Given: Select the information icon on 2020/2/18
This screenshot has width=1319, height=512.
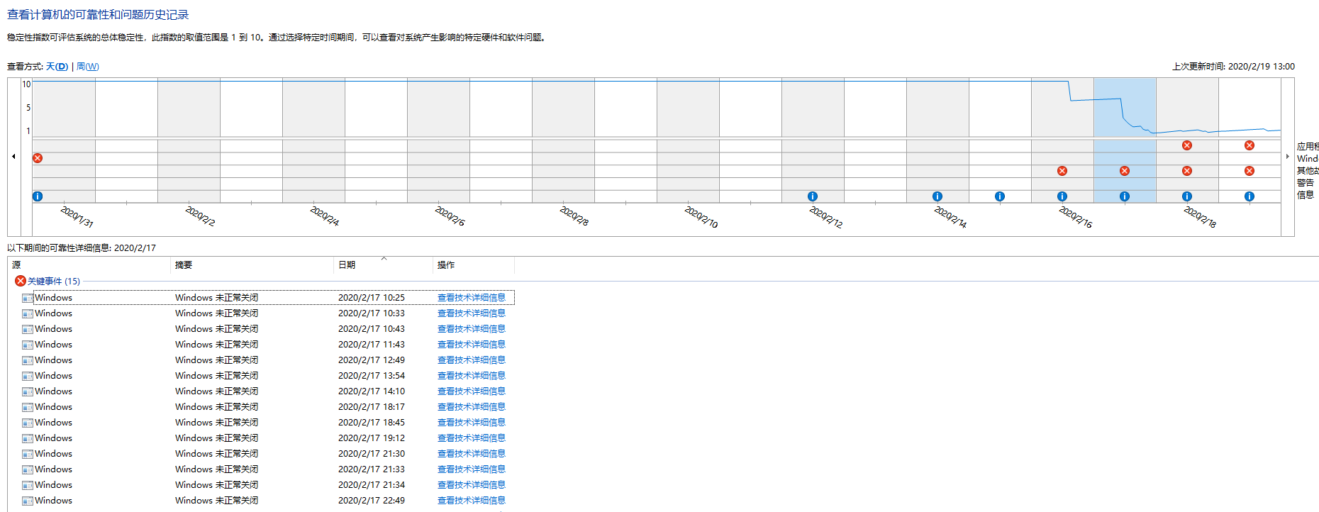Looking at the screenshot, I should (1187, 196).
